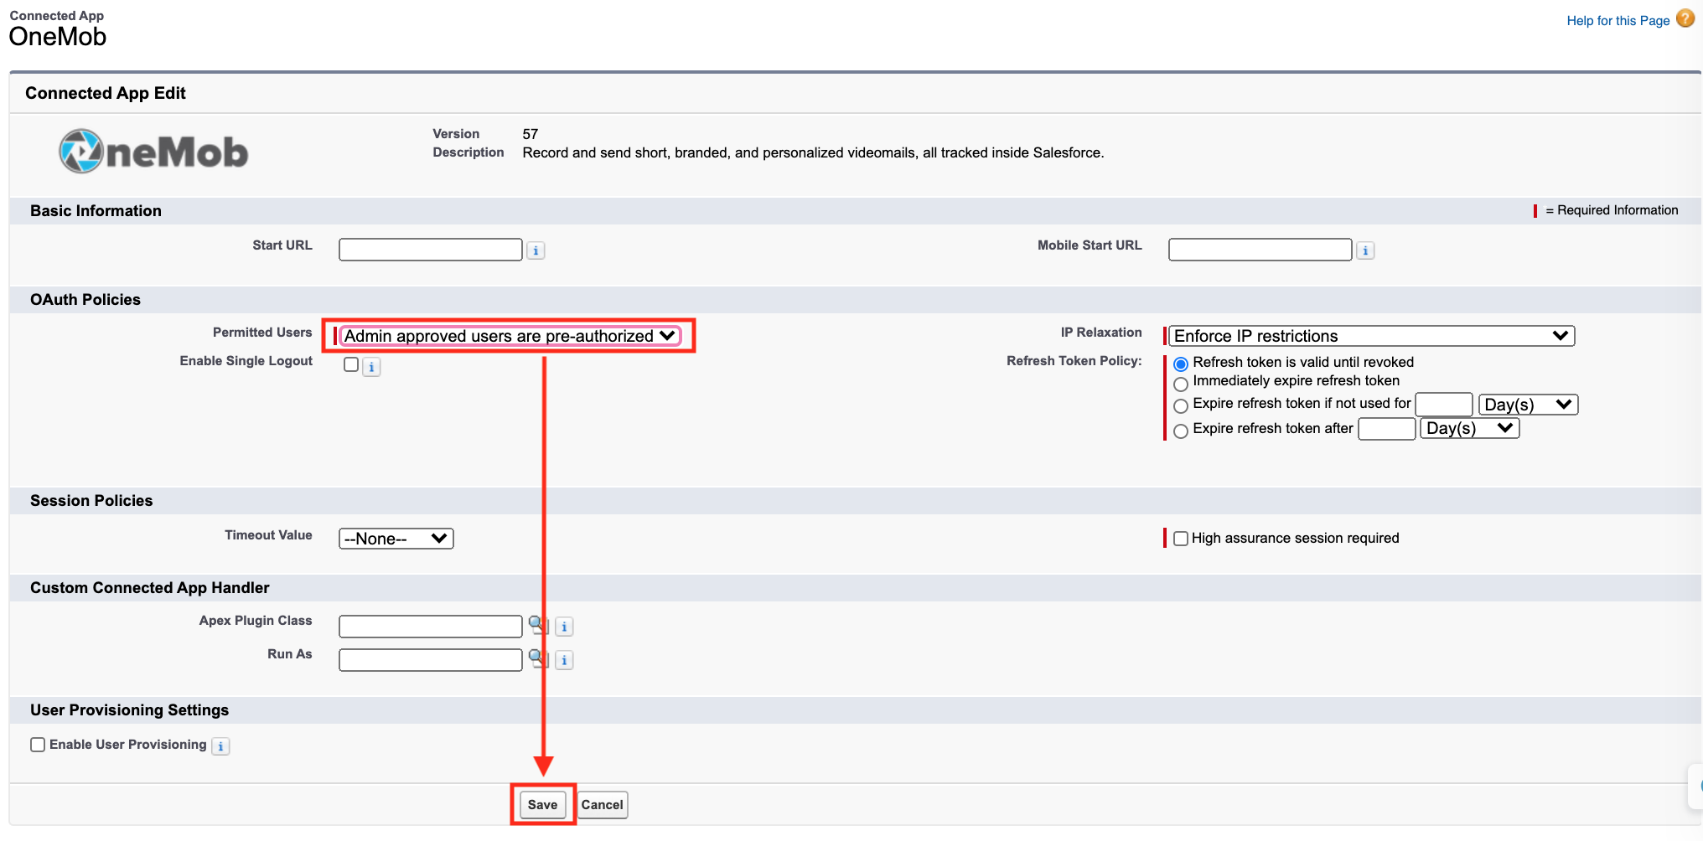Click the Session Policies section heading
Viewport: 1703px width, 841px height.
tap(91, 501)
